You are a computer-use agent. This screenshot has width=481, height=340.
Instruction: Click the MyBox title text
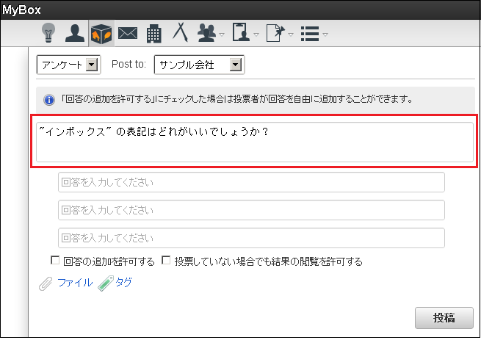(21, 10)
